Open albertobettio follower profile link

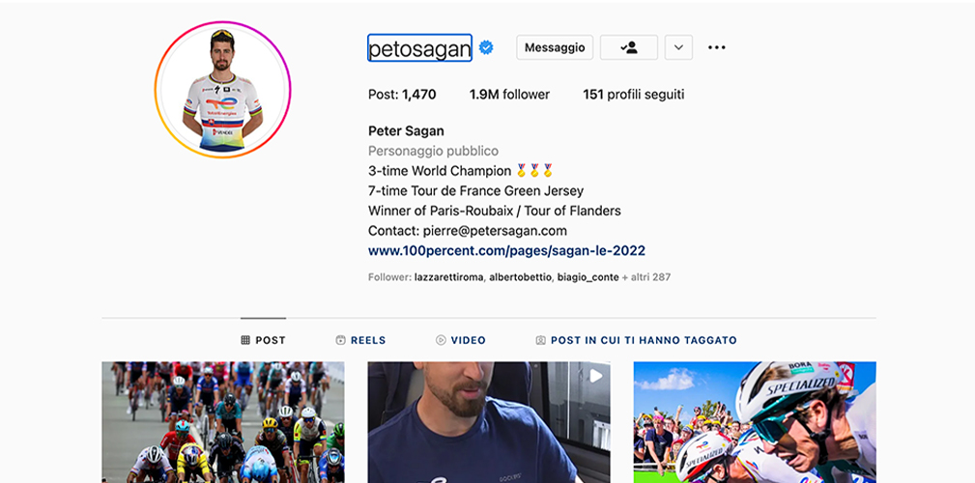pos(521,277)
